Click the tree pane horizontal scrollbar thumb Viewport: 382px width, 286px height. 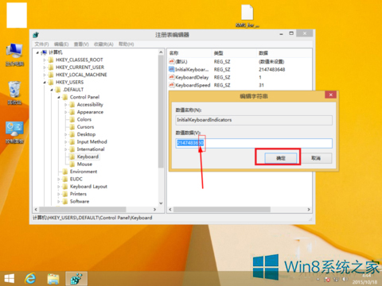click(82, 210)
